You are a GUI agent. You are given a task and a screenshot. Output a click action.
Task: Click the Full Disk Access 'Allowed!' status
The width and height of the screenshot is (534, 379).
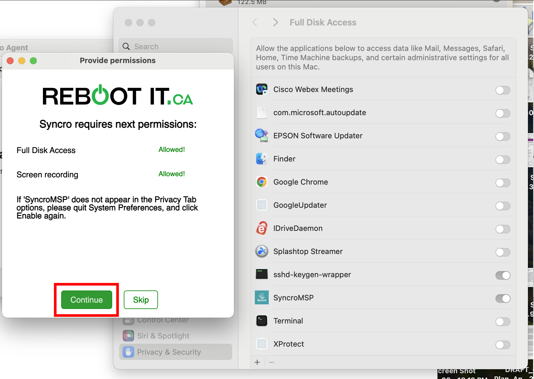coord(172,150)
